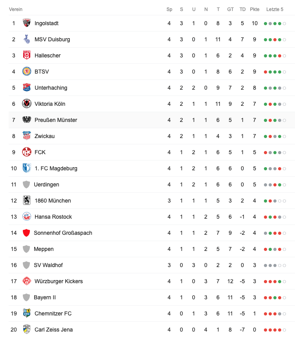Select the Sonnenhof Großaspach team name
This screenshot has width=295, height=341.
63,233
